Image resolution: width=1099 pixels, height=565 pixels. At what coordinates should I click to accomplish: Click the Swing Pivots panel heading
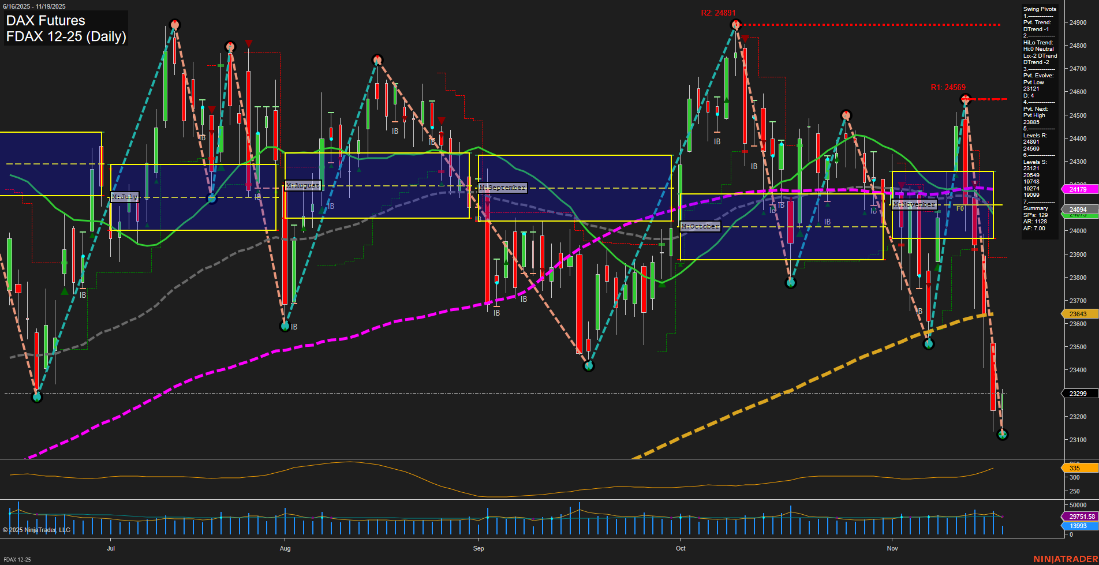1039,9
